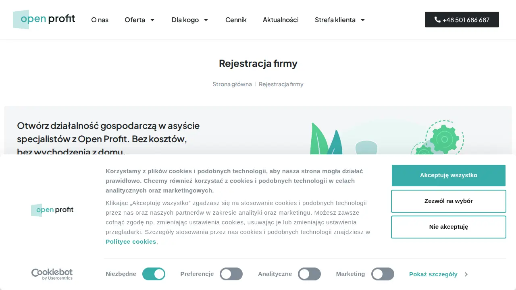
Task: Click the Rejestracja firmy breadcrumb text
Action: 281,84
